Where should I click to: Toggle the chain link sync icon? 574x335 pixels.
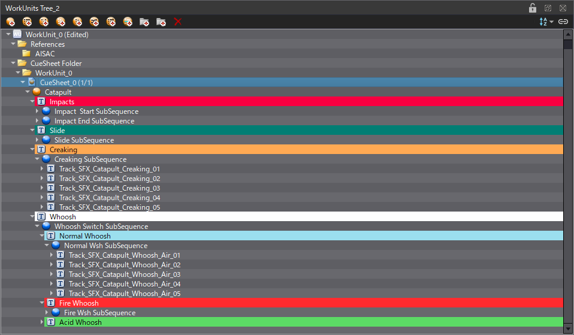(x=563, y=22)
